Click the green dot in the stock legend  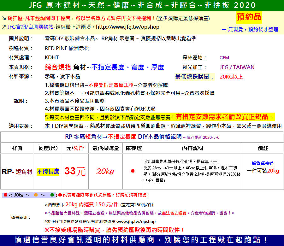(52, 195)
